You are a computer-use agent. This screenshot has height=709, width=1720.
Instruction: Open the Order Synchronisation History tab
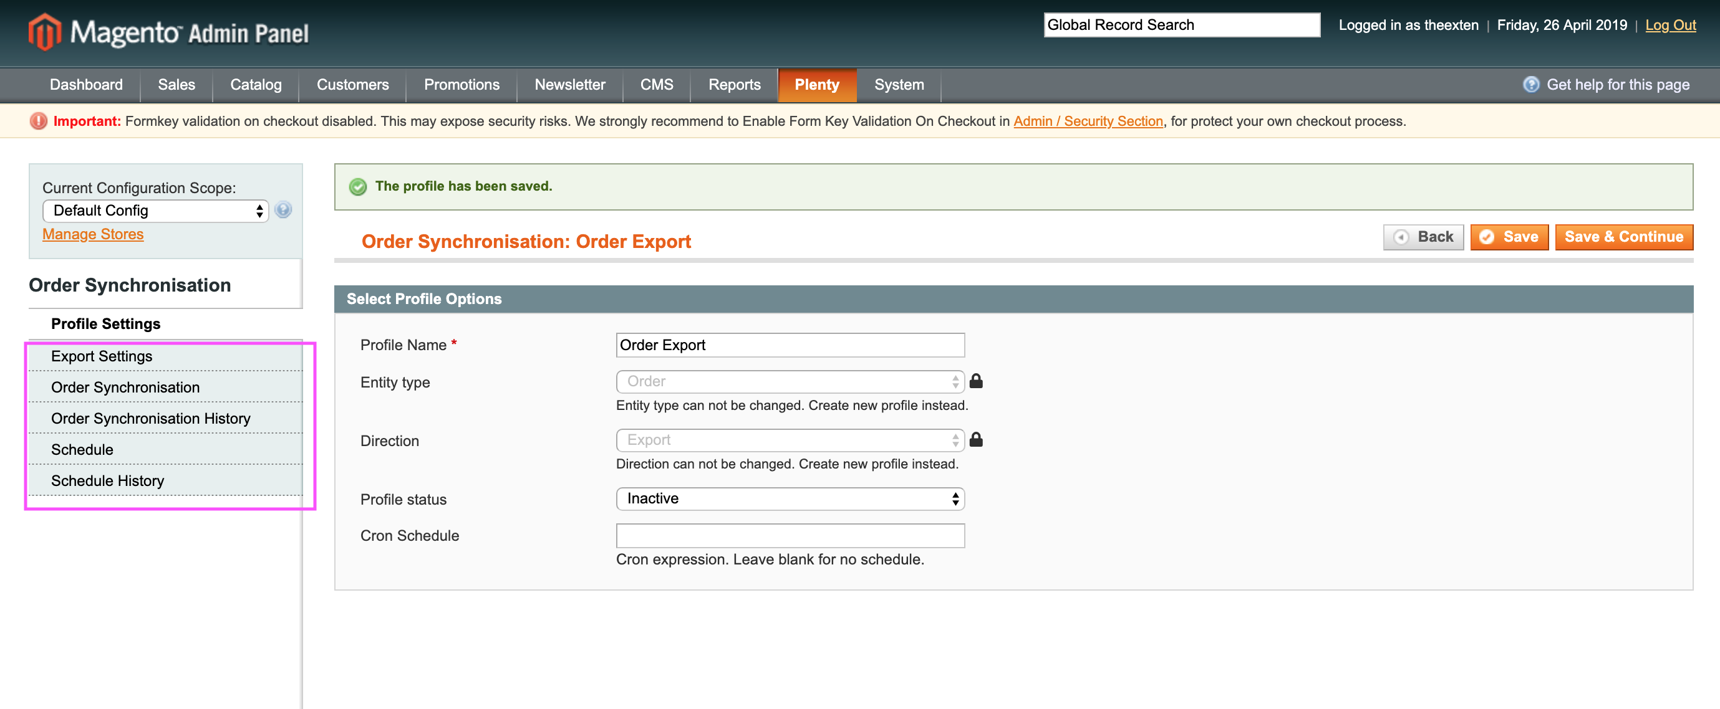tap(166, 418)
